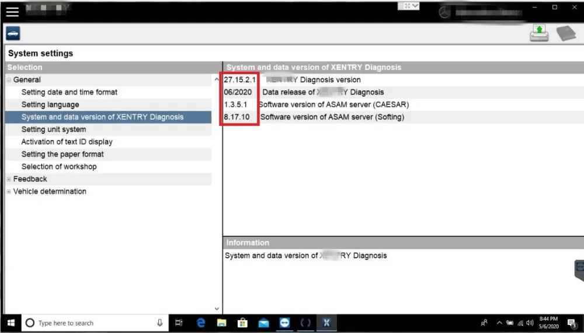
Task: Click the Type here to search box
Action: pos(95,323)
